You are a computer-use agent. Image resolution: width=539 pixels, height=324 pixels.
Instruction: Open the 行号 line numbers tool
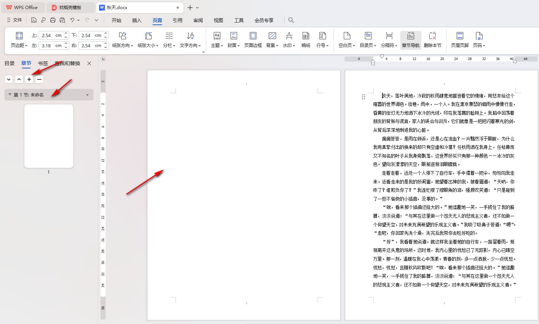[x=322, y=40]
